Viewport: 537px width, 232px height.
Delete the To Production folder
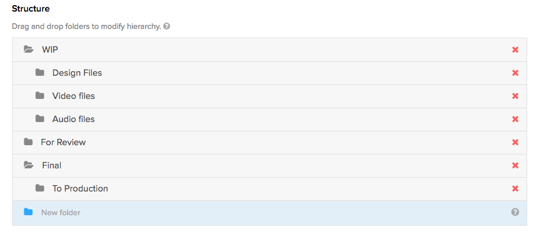(515, 189)
